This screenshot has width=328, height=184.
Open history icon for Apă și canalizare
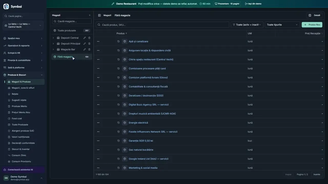[118, 41]
